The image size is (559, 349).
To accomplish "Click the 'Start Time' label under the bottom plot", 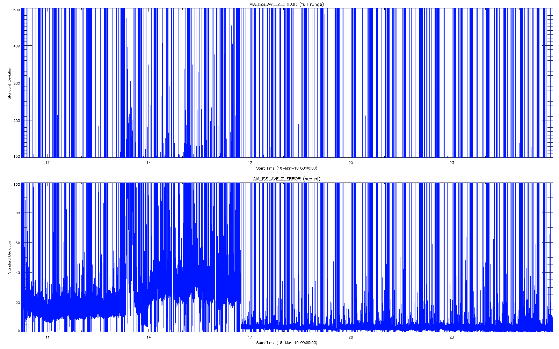I will click(x=286, y=343).
